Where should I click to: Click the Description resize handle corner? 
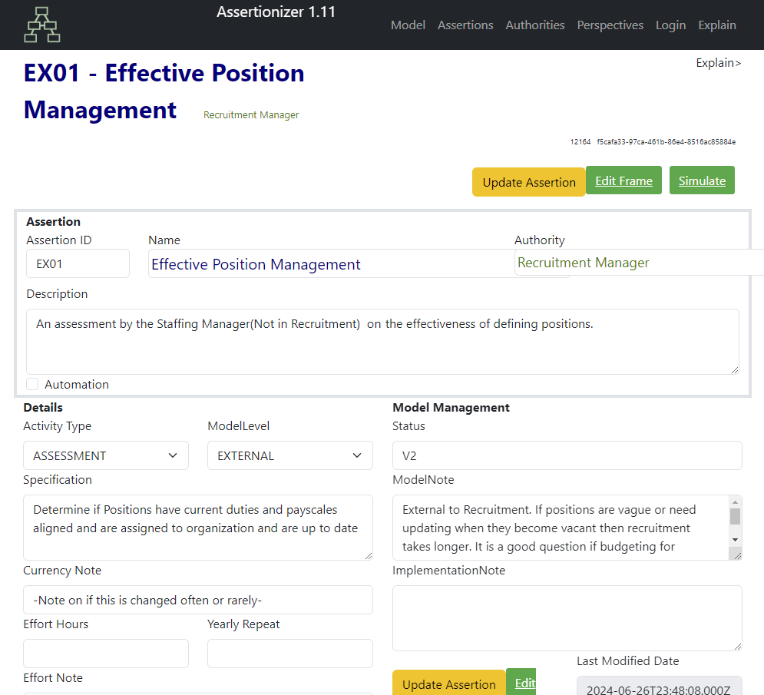point(735,370)
